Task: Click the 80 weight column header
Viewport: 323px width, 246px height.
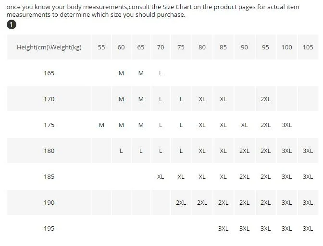Action: (202, 47)
